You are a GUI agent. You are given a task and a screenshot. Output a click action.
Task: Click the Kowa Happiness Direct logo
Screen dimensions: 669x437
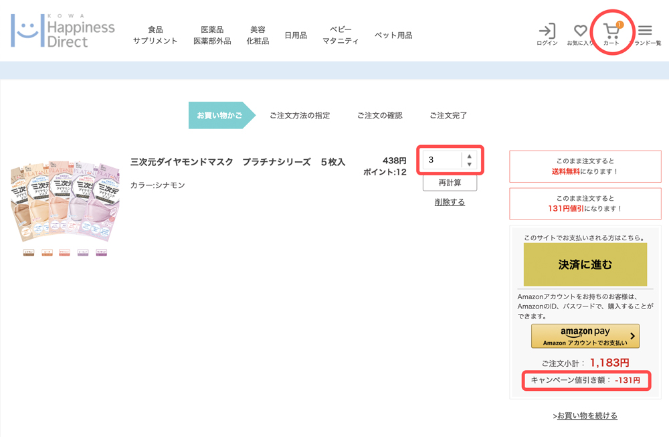[x=63, y=31]
